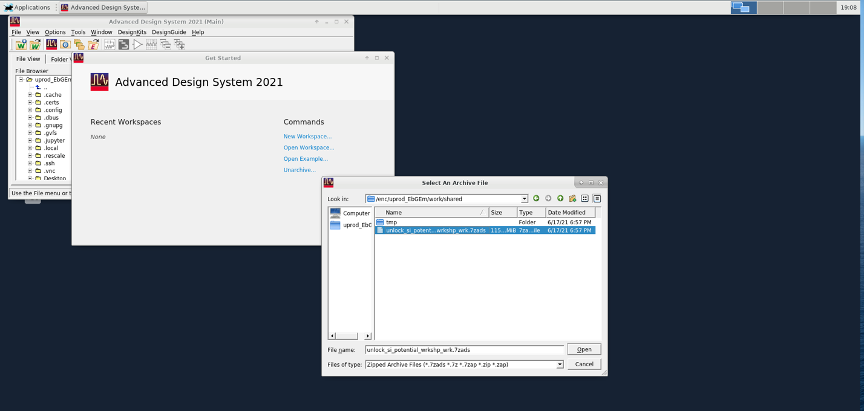Sort file list by Name column

coord(432,213)
